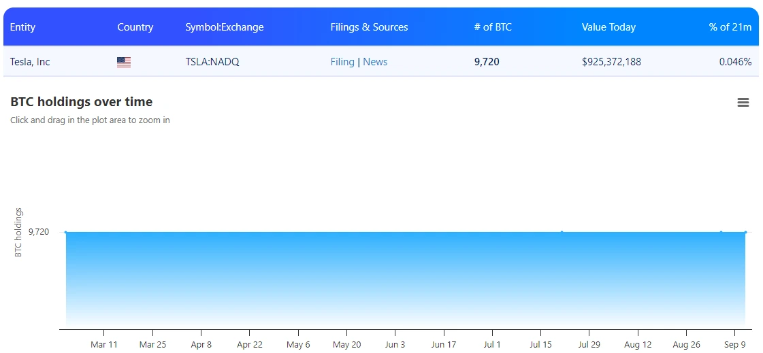763x353 pixels.
Task: Click the Jun 3 axis label
Action: click(x=395, y=345)
